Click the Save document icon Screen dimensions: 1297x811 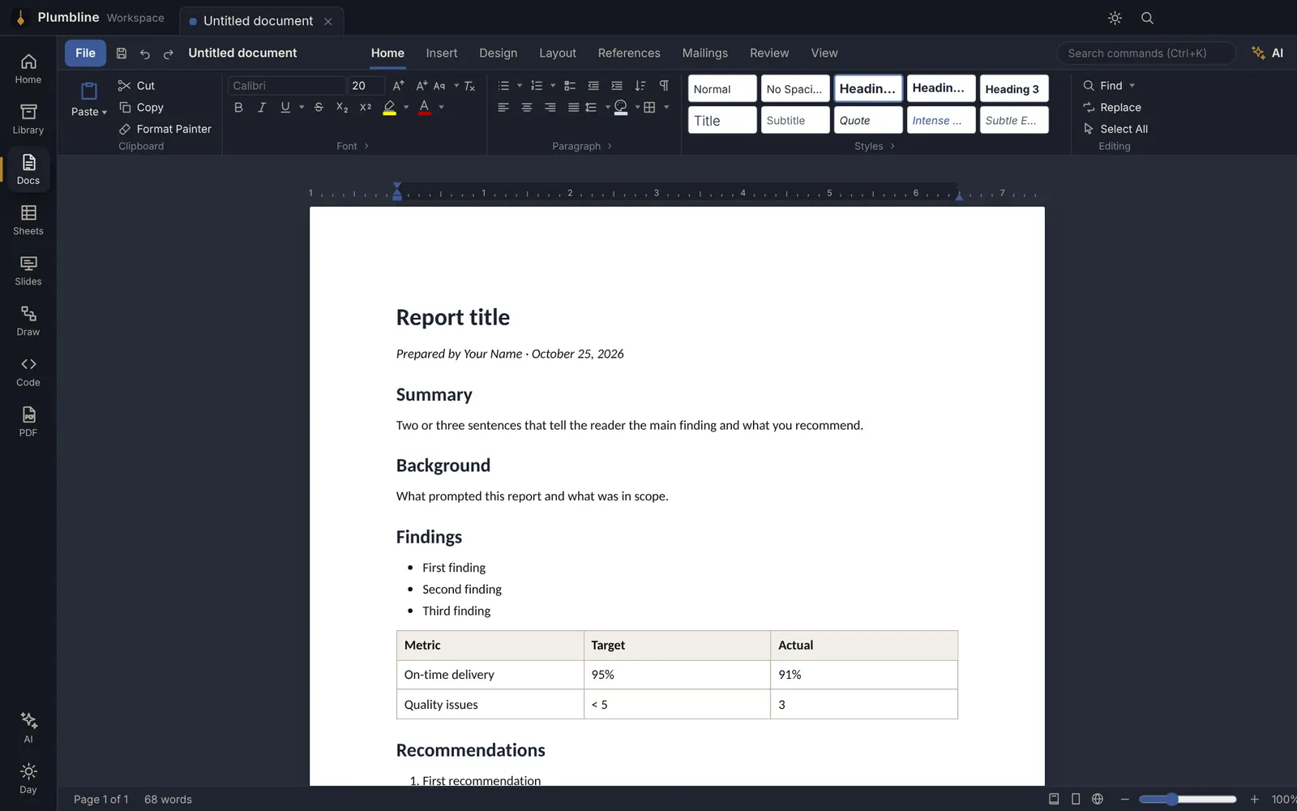122,54
